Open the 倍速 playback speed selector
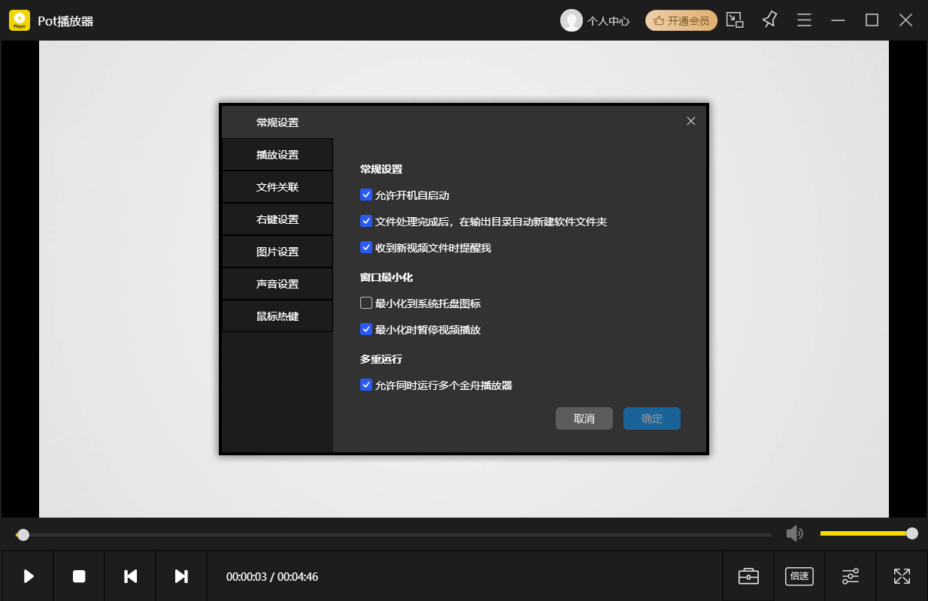 pos(799,576)
